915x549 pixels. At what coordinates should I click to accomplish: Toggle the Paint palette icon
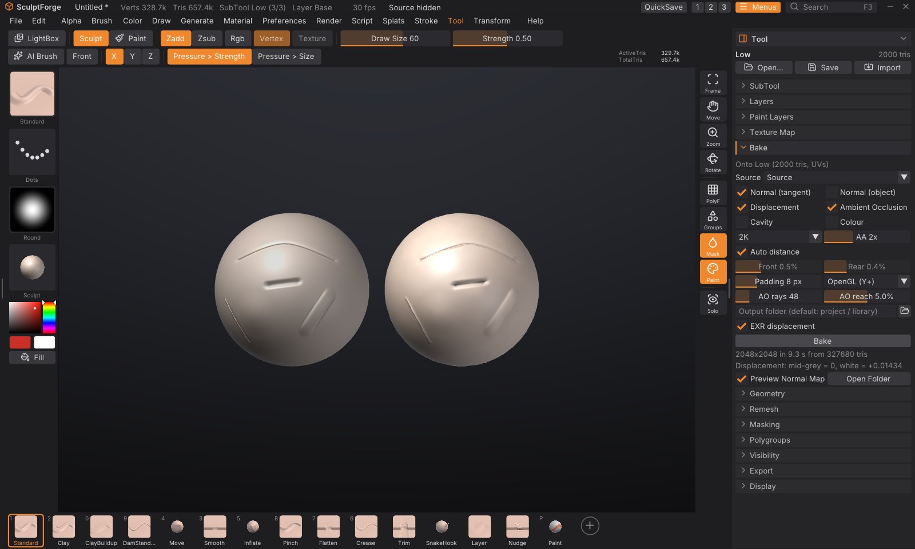713,272
